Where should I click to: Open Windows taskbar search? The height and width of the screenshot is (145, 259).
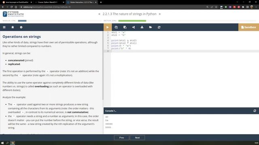coord(7,143)
